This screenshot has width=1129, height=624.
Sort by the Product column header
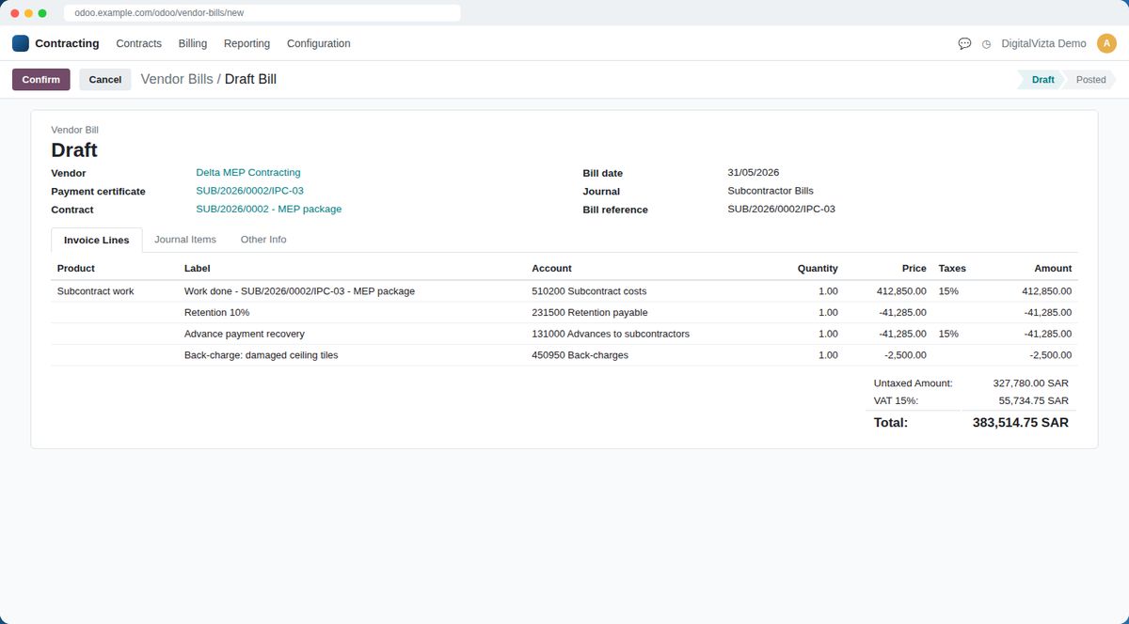coord(76,269)
